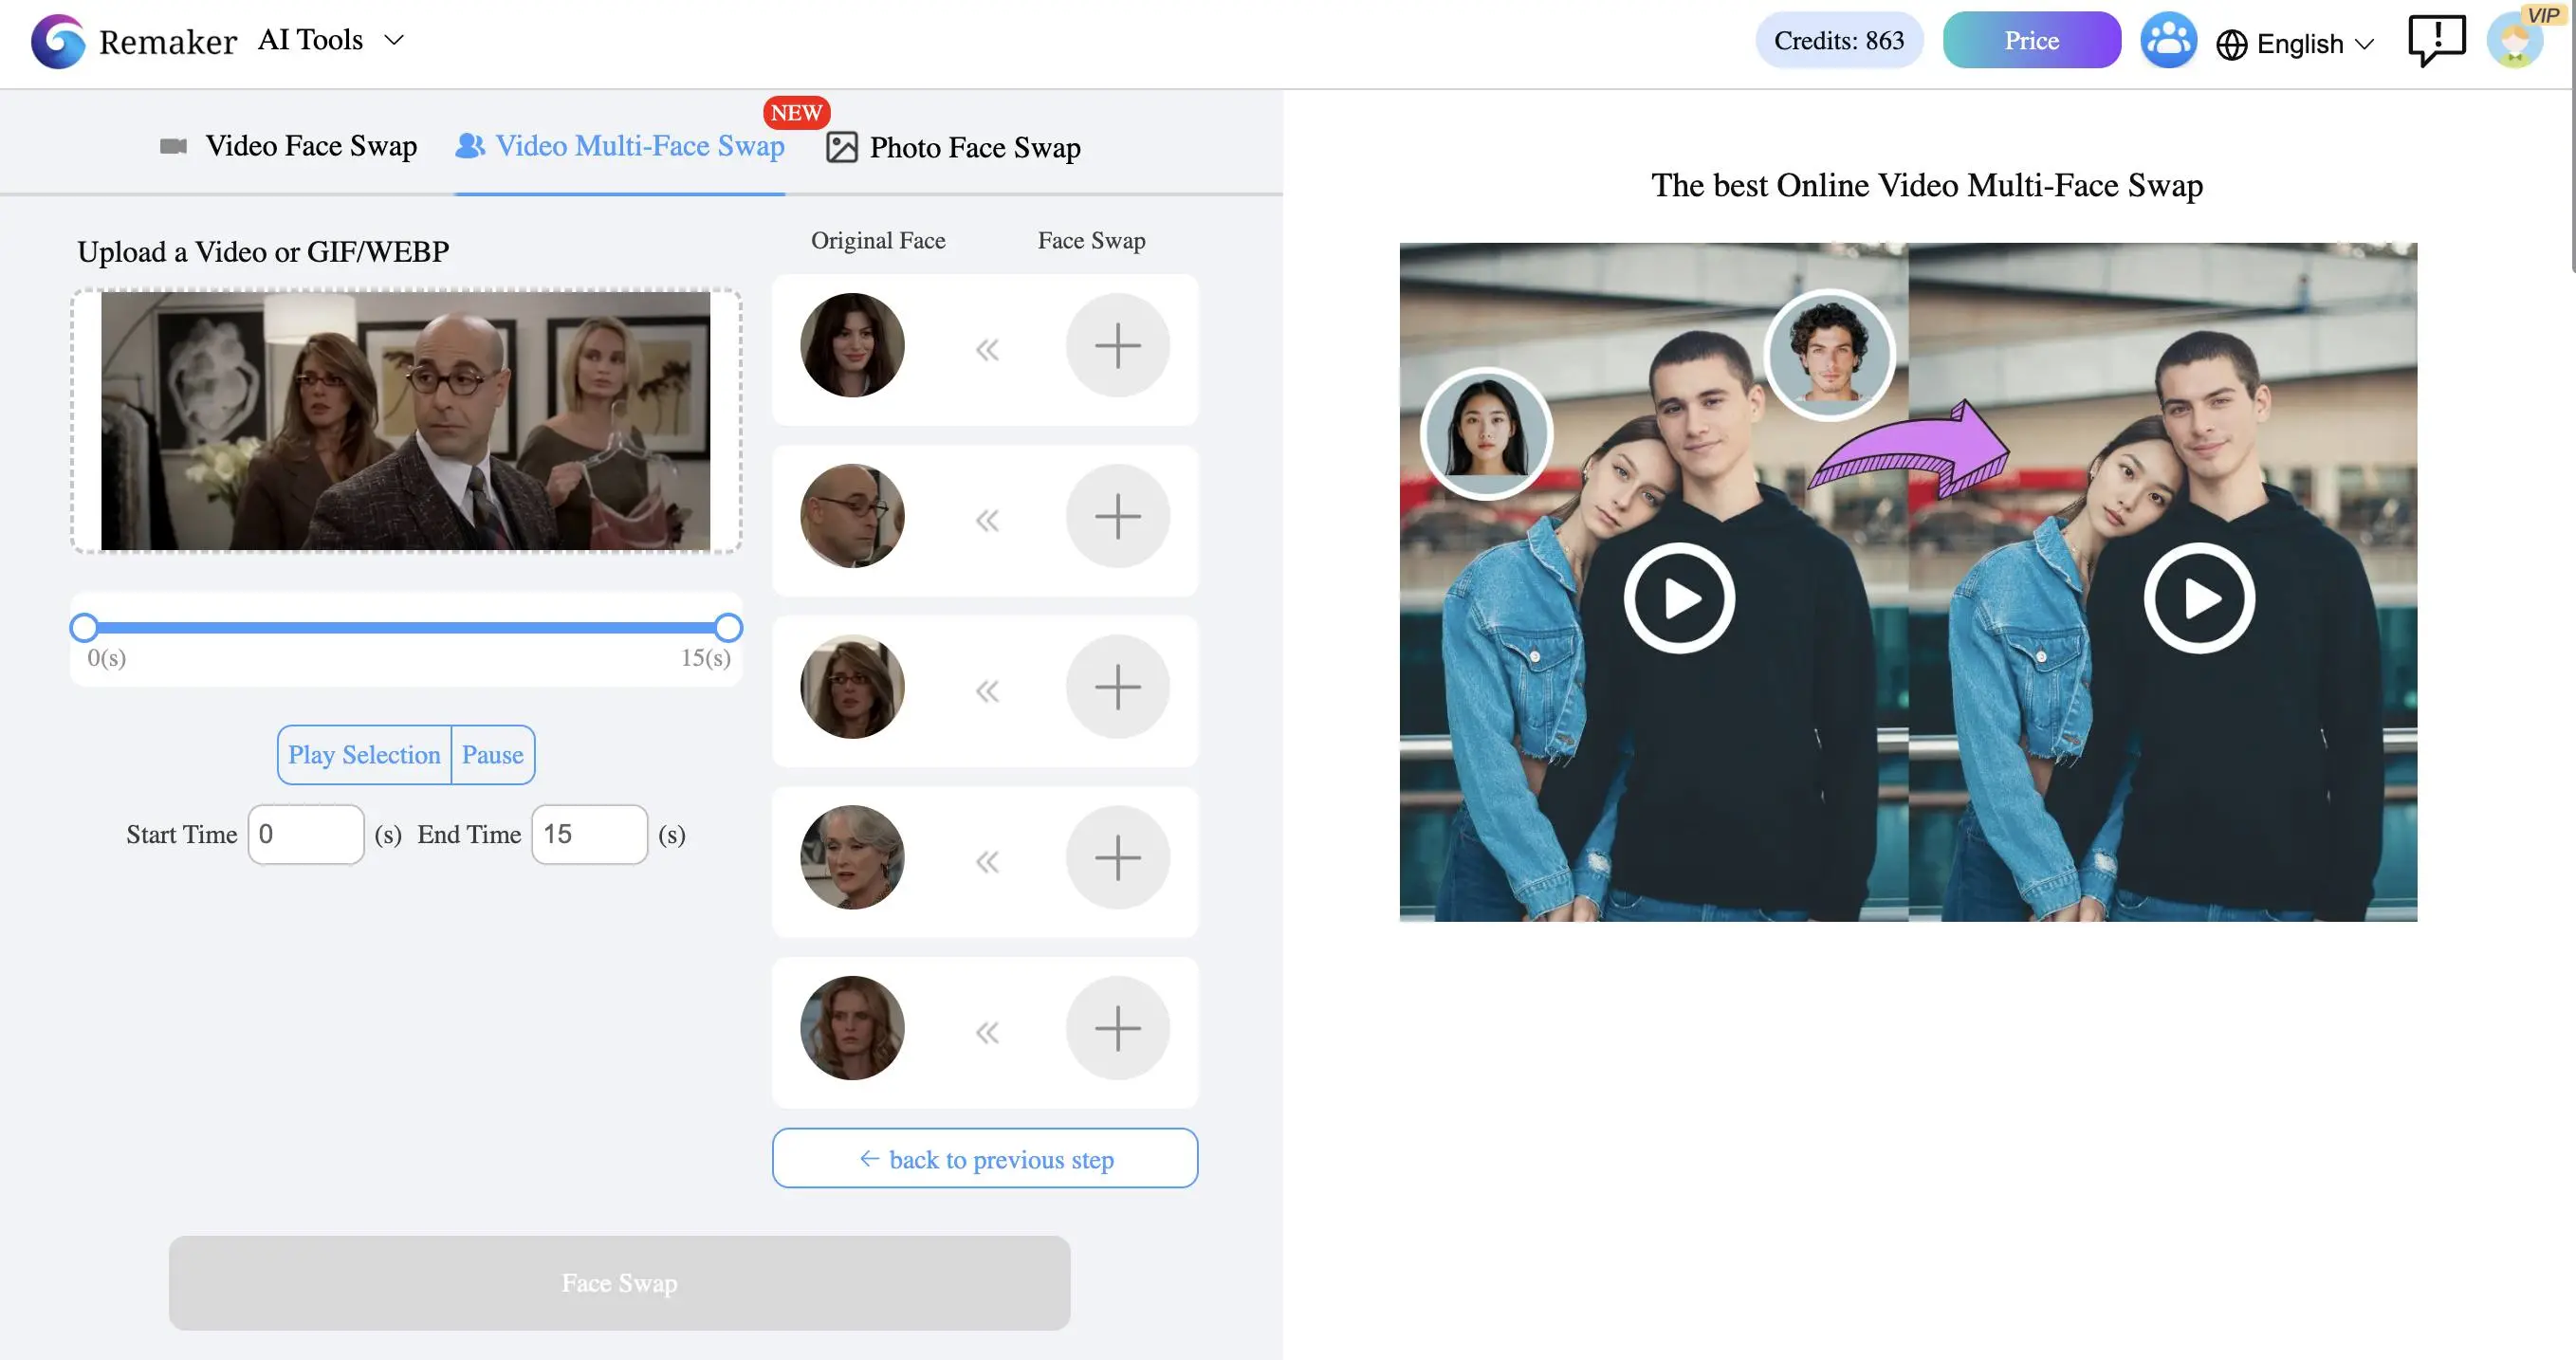Screen dimensions: 2576x1360
Task: Click the End Time input field
Action: (590, 834)
